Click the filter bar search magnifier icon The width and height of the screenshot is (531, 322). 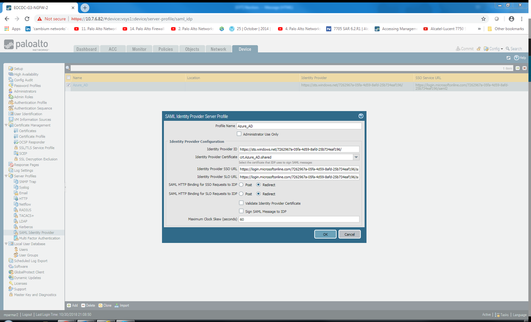(x=68, y=68)
